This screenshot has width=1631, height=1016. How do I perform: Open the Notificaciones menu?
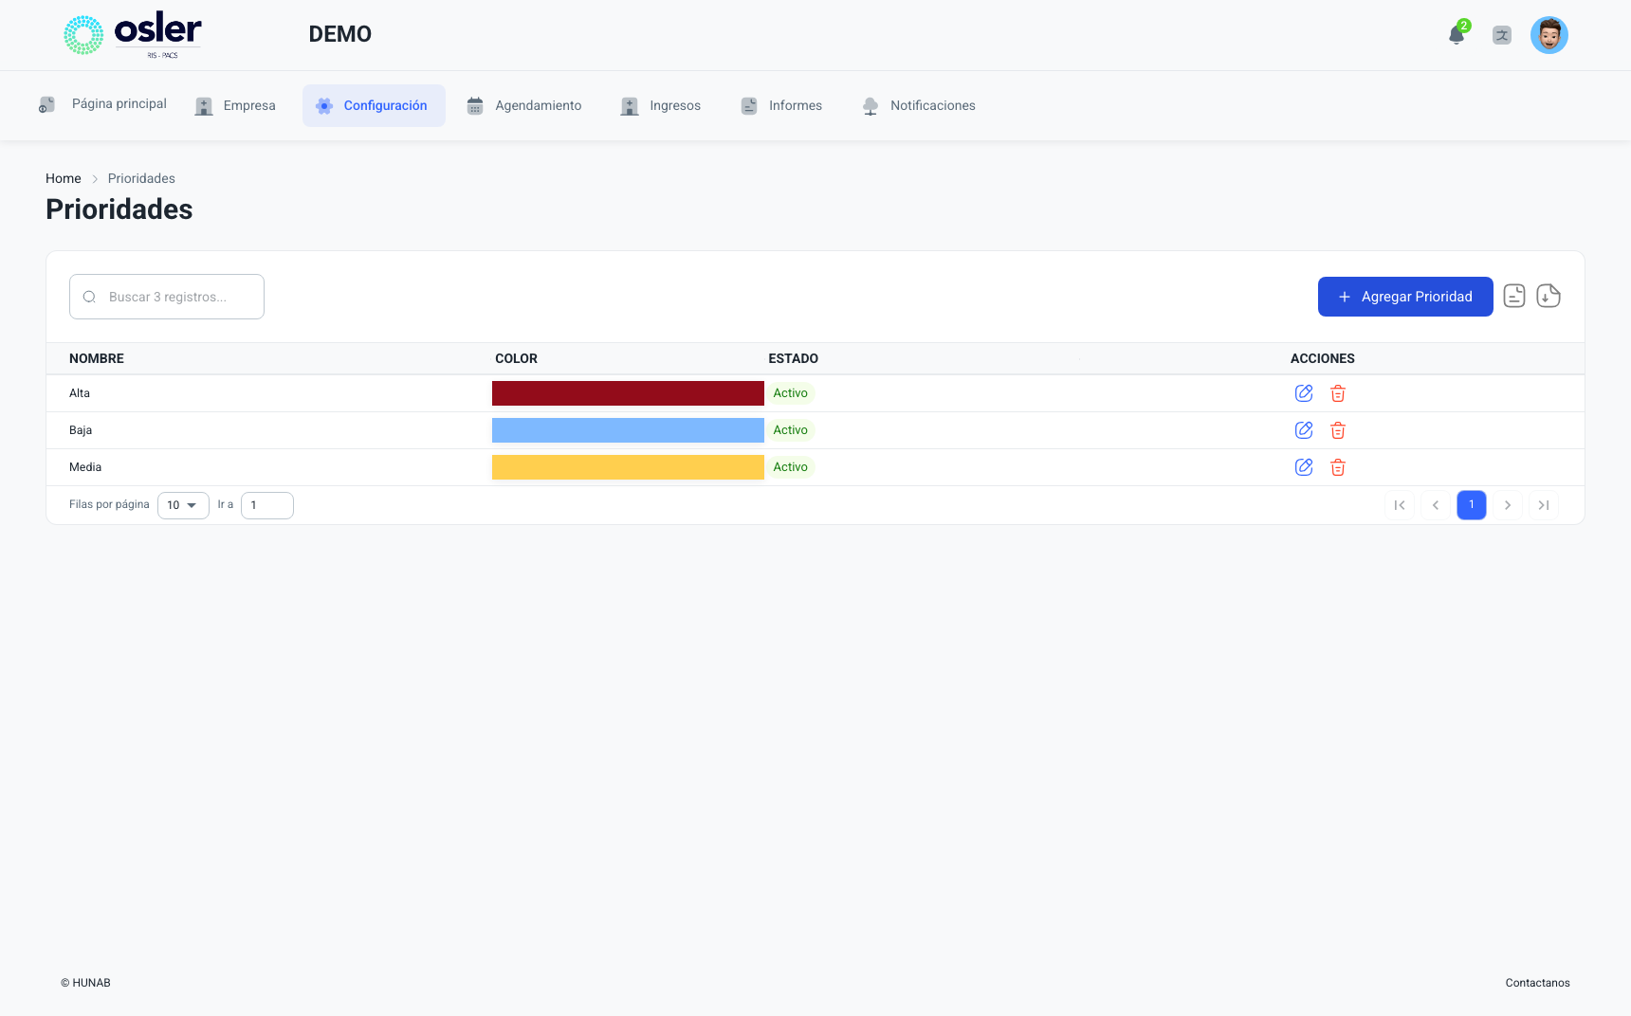coord(919,105)
